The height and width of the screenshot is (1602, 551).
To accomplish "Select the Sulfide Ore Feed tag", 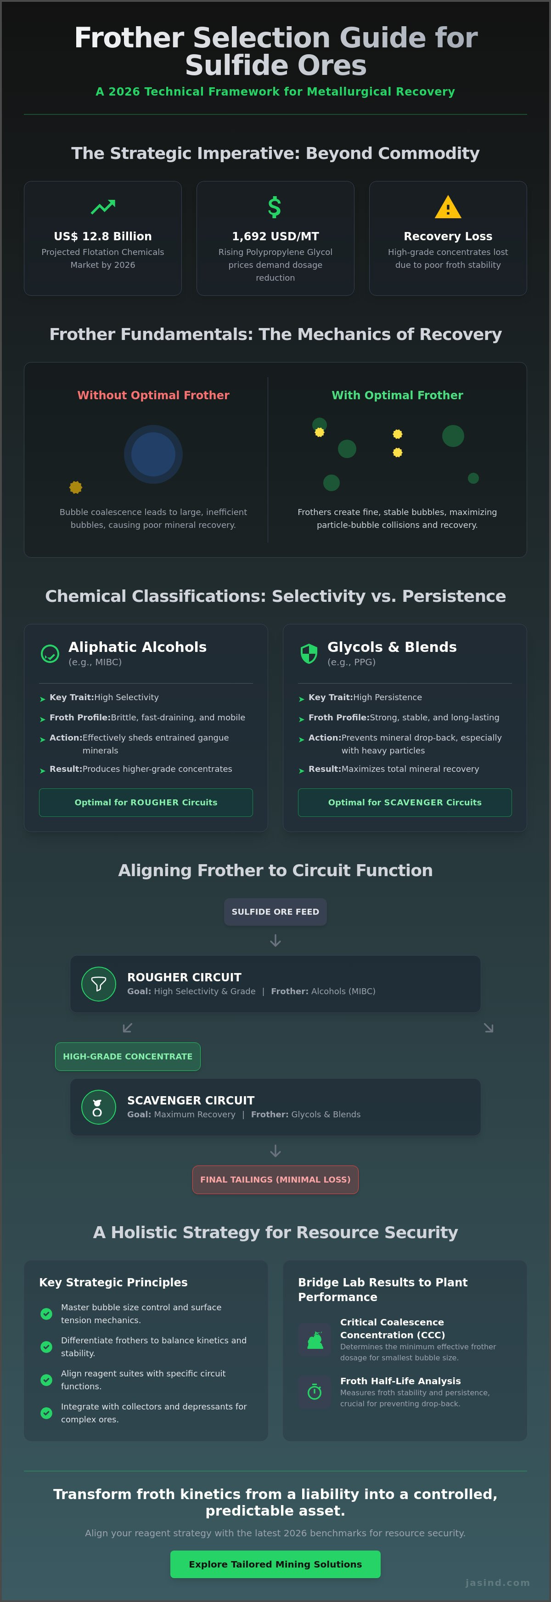I will (x=275, y=911).
